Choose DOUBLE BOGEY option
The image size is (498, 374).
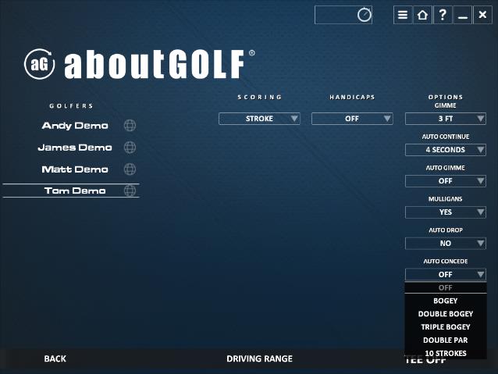click(x=445, y=314)
